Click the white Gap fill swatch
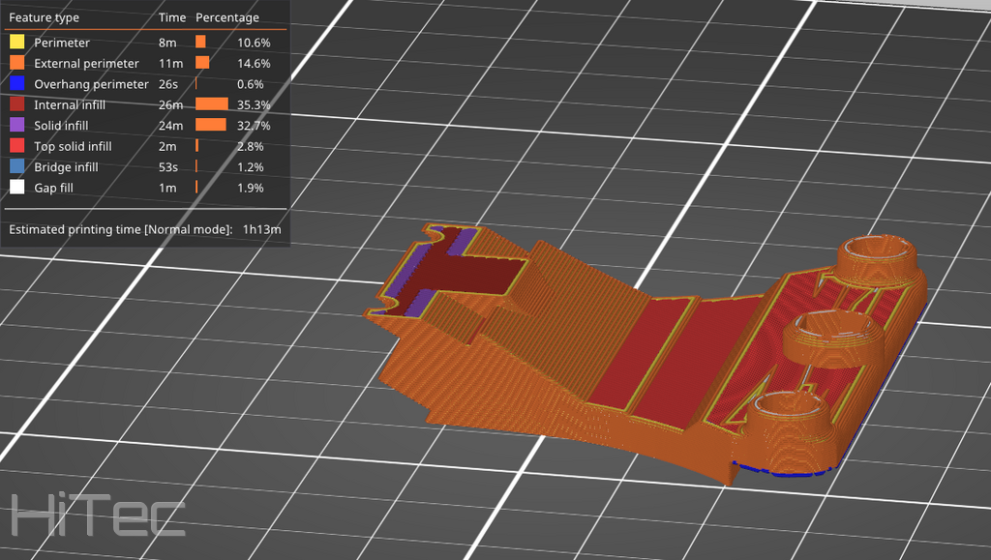 click(x=16, y=188)
